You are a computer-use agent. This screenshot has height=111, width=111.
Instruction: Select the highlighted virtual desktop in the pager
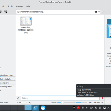(x=28, y=108)
